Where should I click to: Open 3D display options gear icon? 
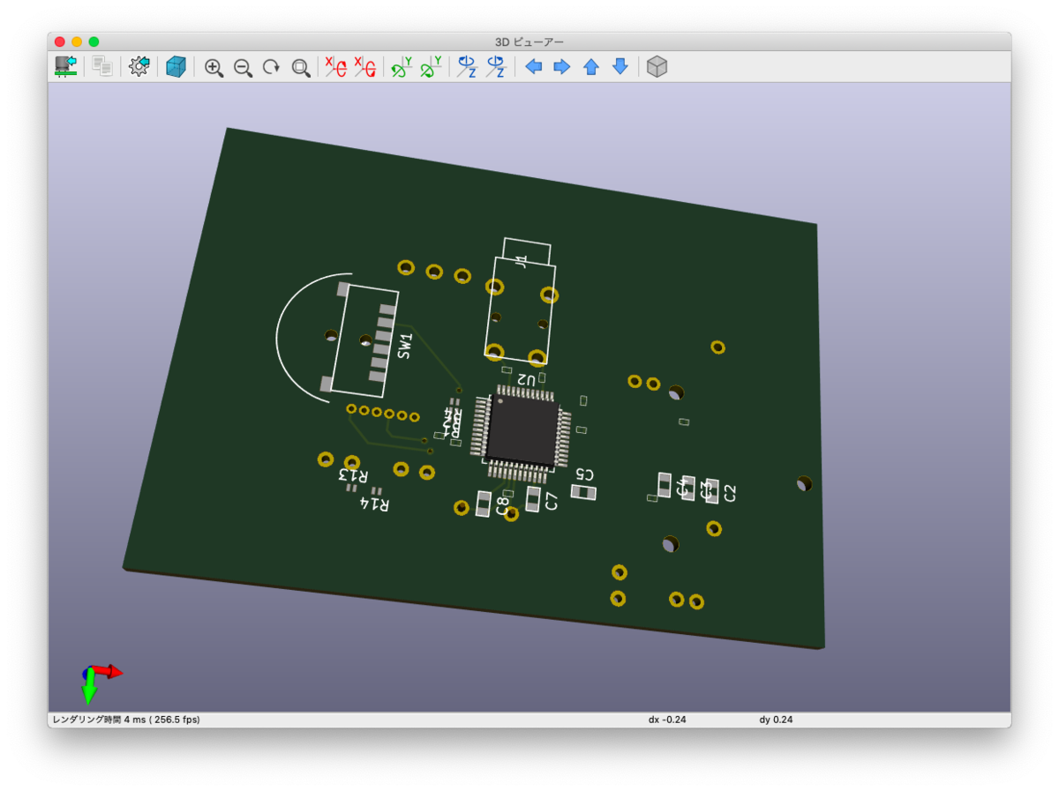[139, 66]
